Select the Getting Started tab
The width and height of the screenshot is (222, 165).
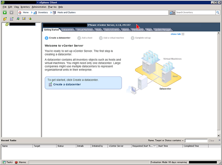tap(51, 30)
